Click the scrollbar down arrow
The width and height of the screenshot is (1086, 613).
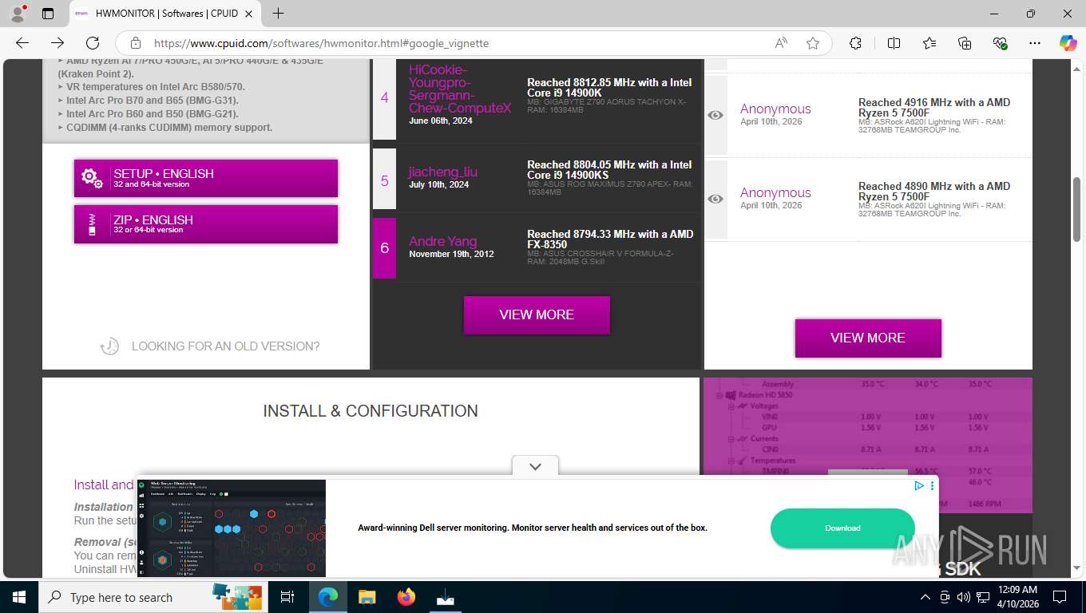pos(1077,570)
